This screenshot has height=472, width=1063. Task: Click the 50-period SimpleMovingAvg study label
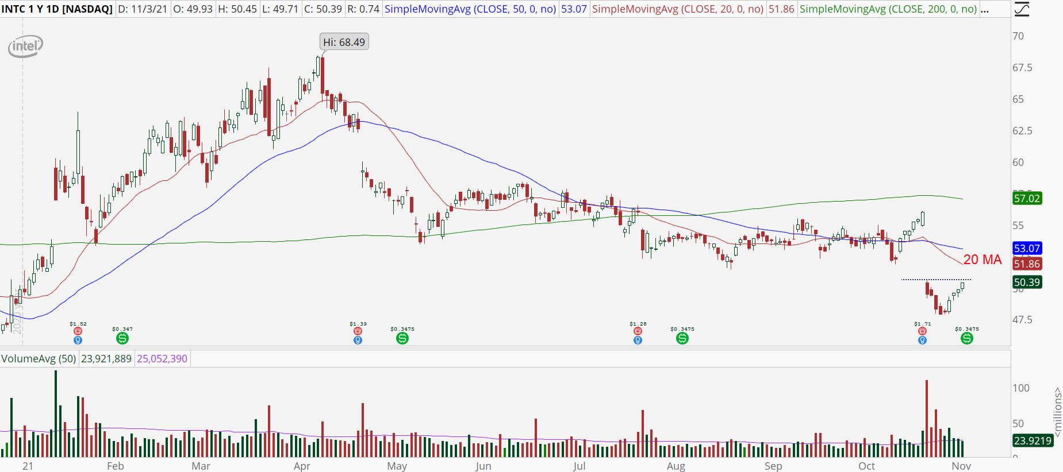470,9
